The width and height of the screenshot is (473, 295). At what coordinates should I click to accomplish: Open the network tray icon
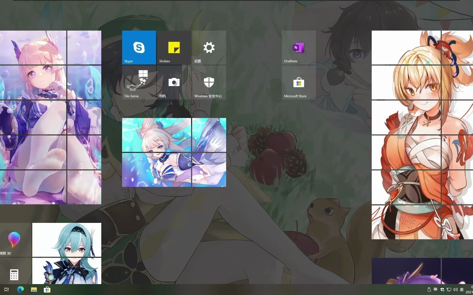click(x=449, y=290)
